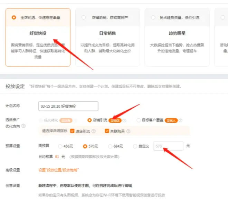Click help icon next to 店铺引流 badge
The height and width of the screenshot is (199, 228).
[124, 120]
